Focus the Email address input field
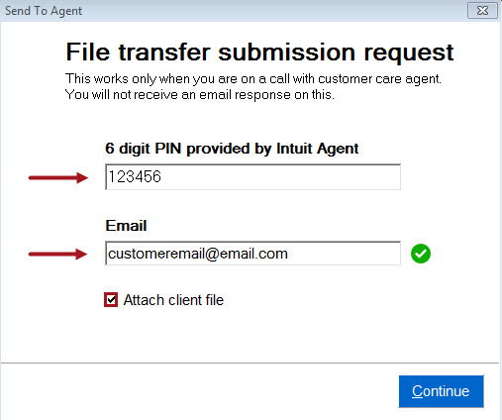Screen dimensions: 502x420 click(252, 254)
